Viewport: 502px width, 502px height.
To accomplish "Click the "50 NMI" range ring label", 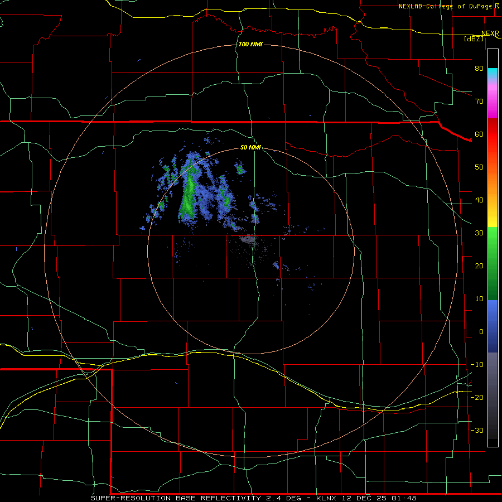I will coord(250,147).
